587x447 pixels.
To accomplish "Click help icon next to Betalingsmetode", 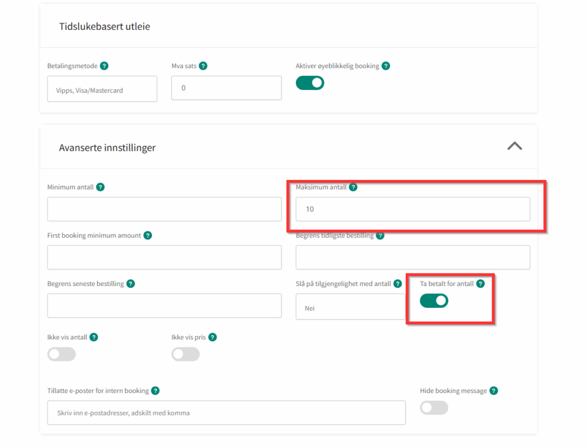I will pos(104,66).
